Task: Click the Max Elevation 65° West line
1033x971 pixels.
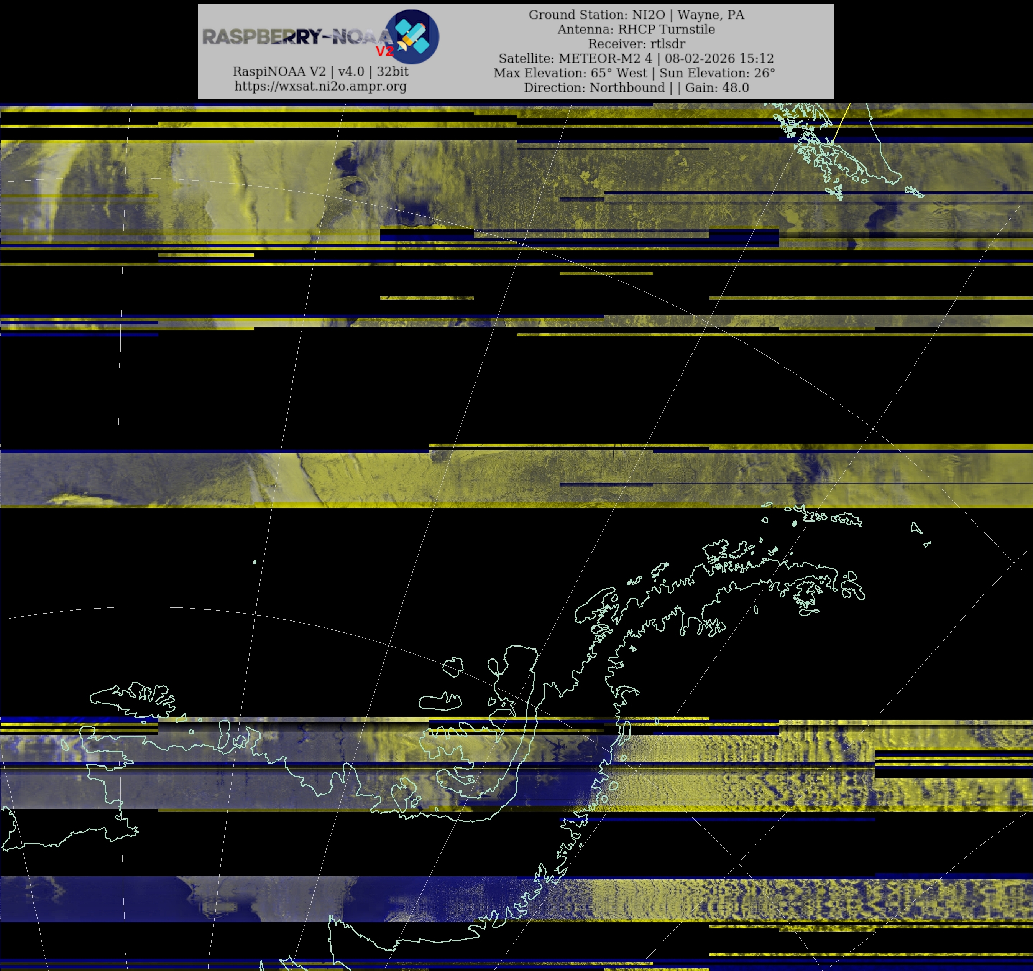Action: coord(634,73)
